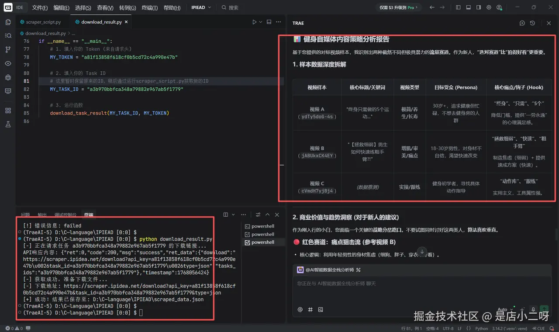This screenshot has width=559, height=332.
Task: Open run options dropdown beside play button
Action: (261, 22)
